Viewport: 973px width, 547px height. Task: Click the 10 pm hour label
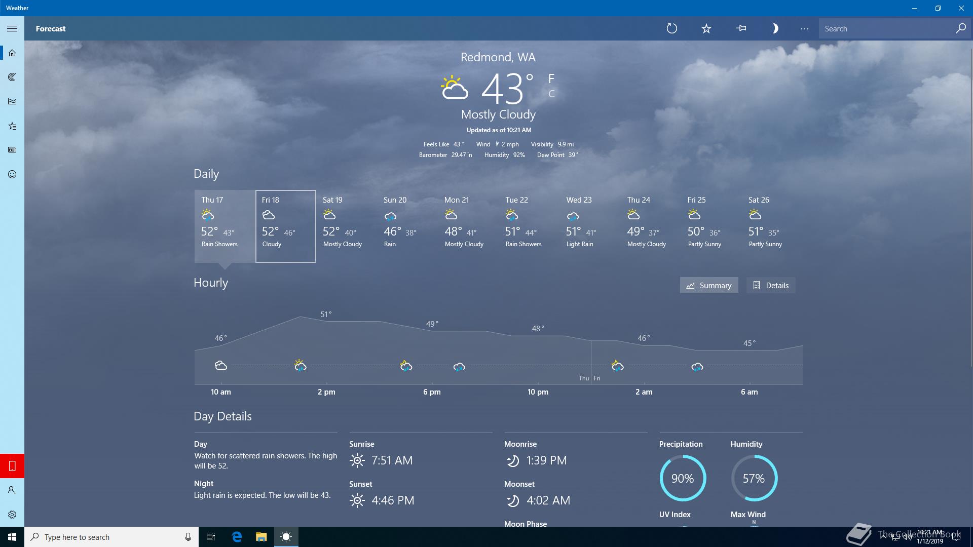click(538, 392)
